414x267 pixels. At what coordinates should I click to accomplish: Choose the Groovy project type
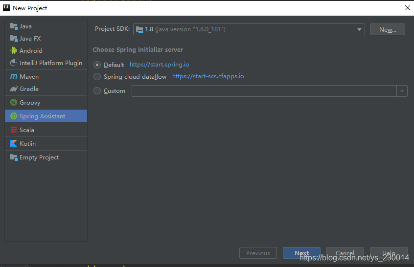pyautogui.click(x=46, y=102)
